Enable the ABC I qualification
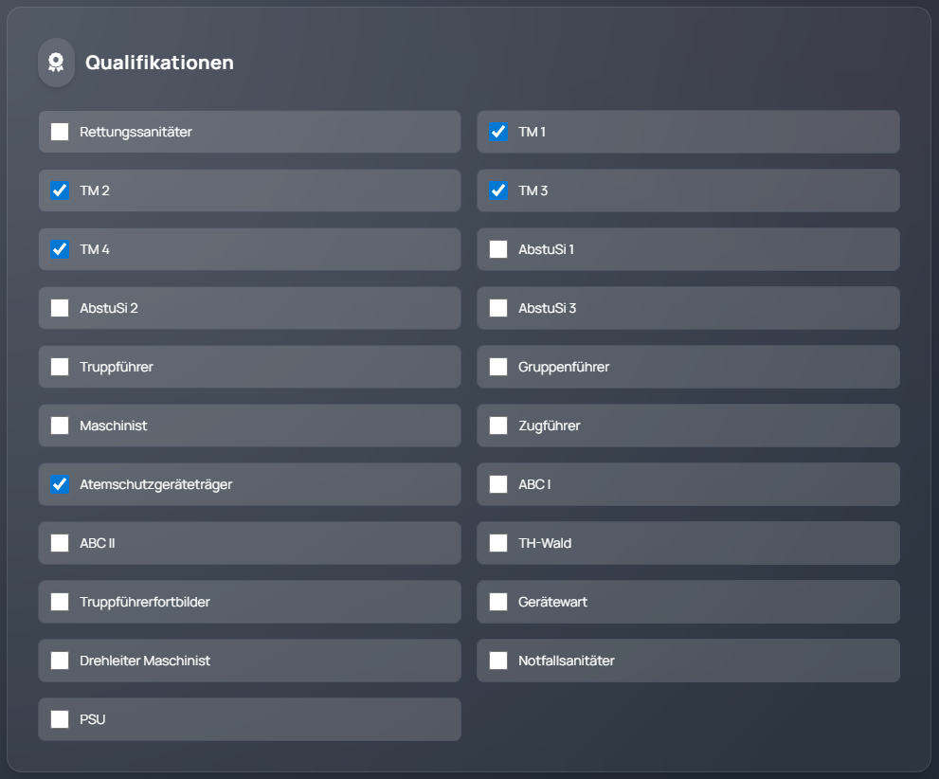 click(x=498, y=484)
